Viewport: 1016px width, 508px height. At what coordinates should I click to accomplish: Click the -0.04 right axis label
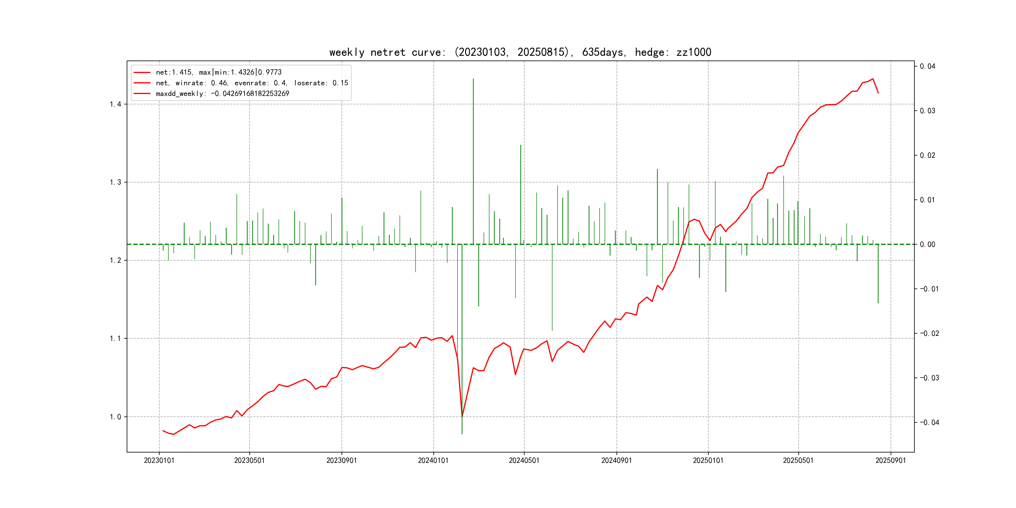(929, 422)
